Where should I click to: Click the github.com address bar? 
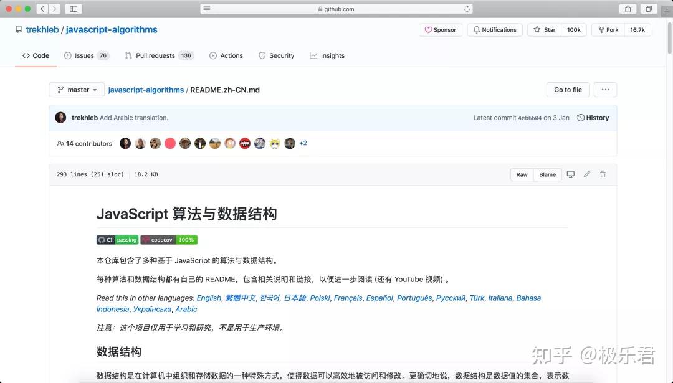point(336,9)
